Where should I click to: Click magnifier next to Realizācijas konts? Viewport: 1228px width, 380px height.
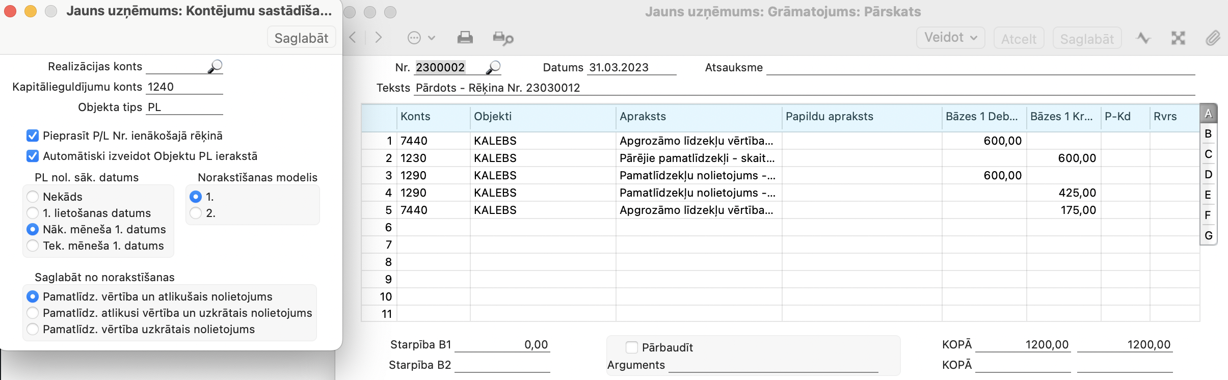point(215,67)
